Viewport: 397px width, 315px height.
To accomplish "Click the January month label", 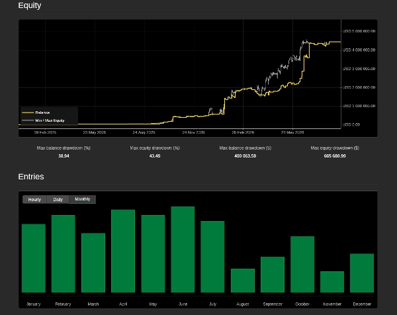I will (x=34, y=304).
